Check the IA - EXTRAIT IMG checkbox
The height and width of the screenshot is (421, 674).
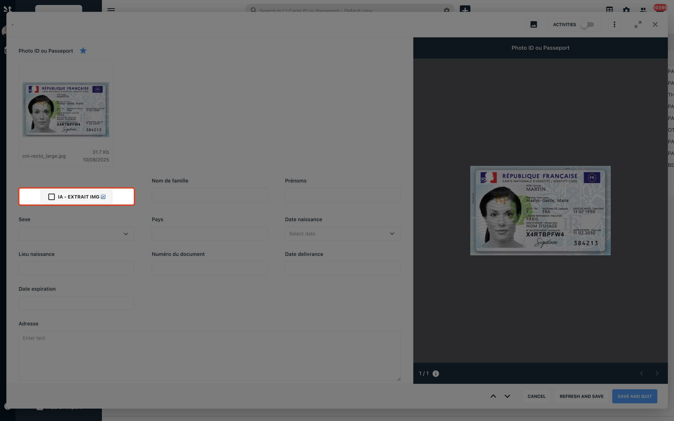52,197
